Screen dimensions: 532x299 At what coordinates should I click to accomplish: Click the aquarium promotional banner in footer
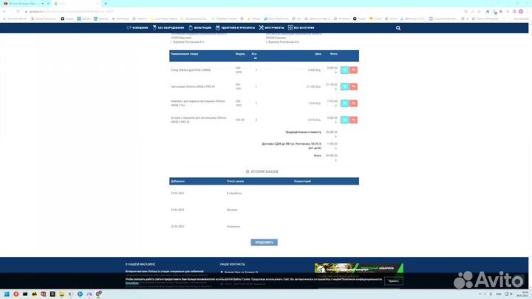click(x=360, y=269)
